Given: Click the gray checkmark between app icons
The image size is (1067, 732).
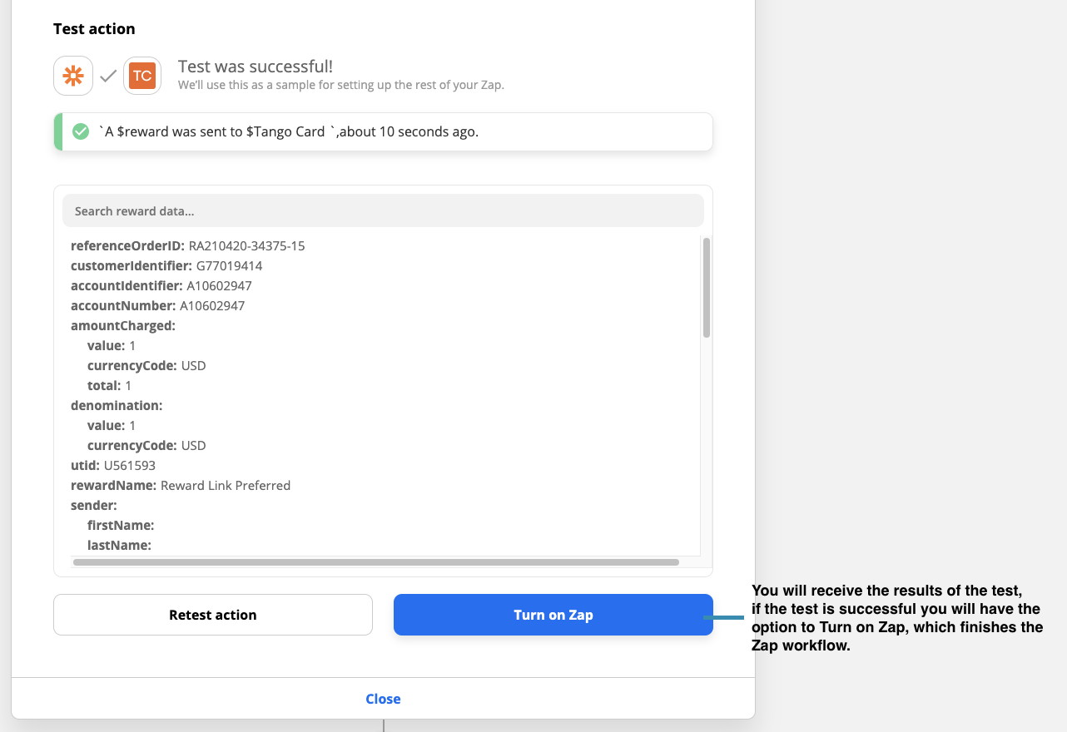Looking at the screenshot, I should tap(107, 75).
